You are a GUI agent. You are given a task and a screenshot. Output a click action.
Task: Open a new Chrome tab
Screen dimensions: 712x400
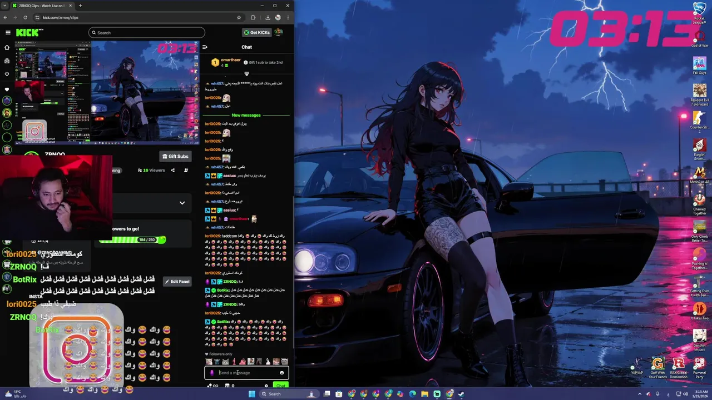coord(80,6)
